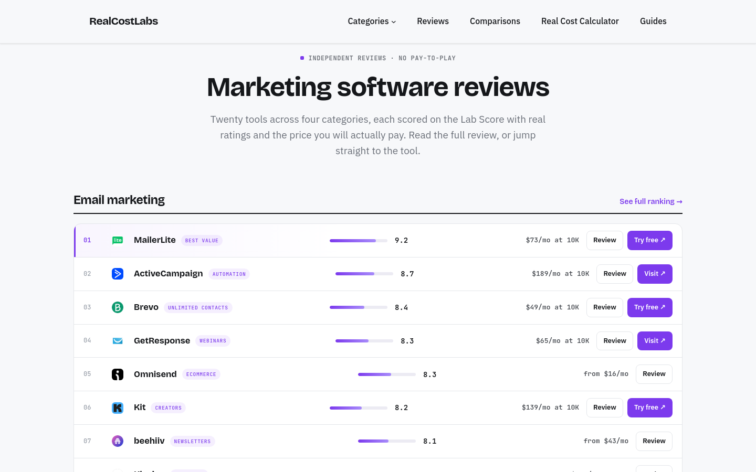The width and height of the screenshot is (756, 472).
Task: Click the WEBINARS tag
Action: click(213, 341)
